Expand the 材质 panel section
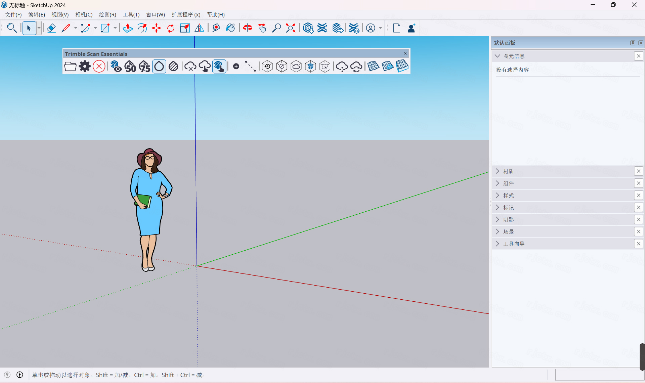This screenshot has width=645, height=383. pos(498,171)
